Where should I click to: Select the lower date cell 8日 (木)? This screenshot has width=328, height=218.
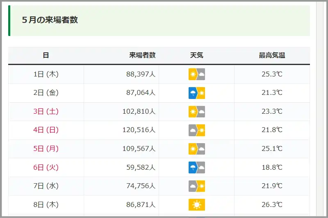click(46, 205)
